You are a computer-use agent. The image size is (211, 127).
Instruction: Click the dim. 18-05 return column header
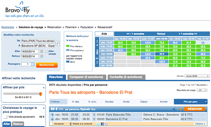click(x=162, y=39)
